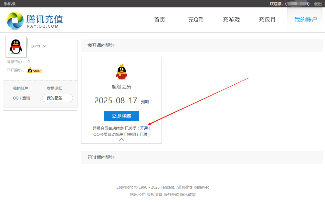Open the 服务条款 footer link
Viewport: 325px width, 206px height.
coord(171,195)
